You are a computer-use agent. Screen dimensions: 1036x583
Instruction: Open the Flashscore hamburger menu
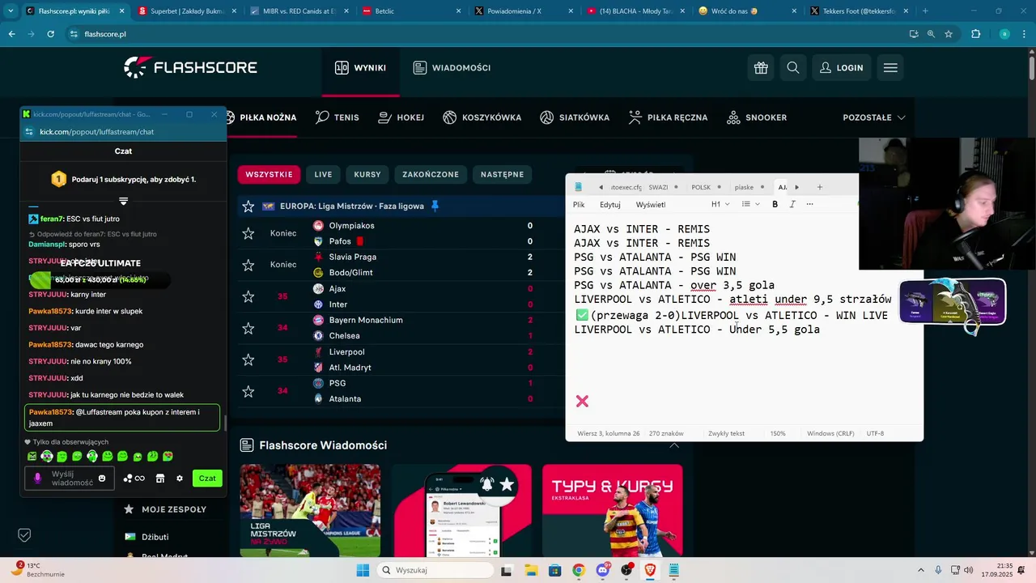click(x=890, y=68)
